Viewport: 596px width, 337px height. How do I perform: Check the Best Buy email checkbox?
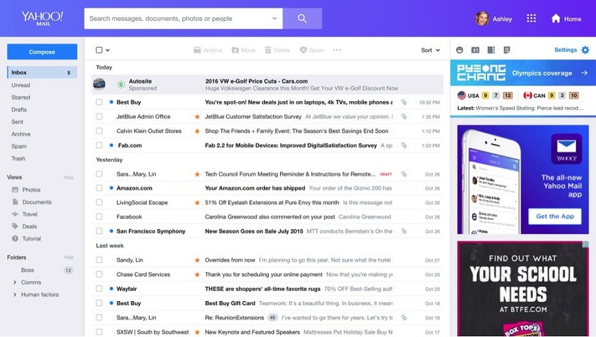pos(99,102)
